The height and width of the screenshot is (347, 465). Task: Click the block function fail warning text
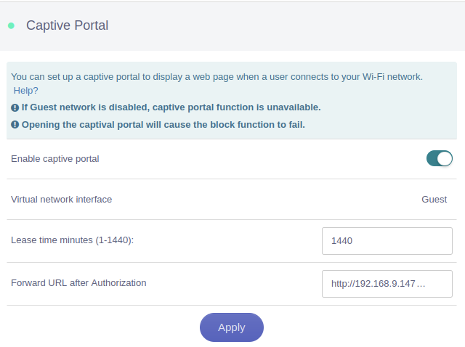coord(163,125)
